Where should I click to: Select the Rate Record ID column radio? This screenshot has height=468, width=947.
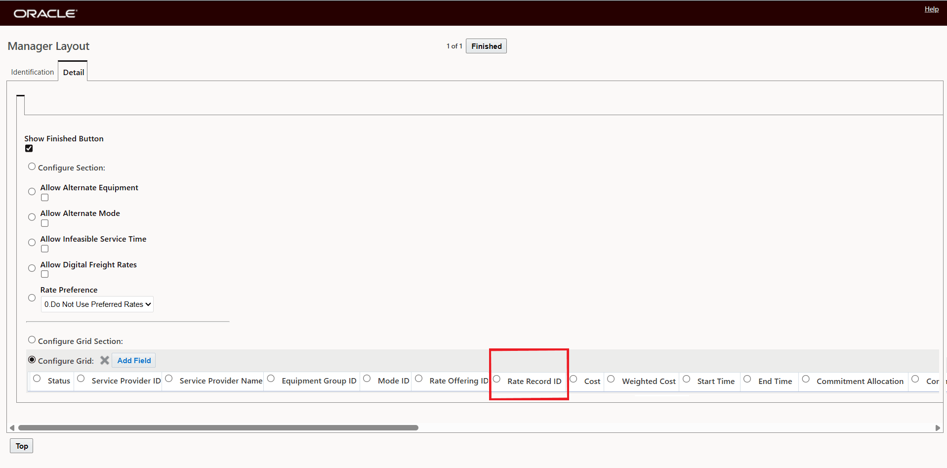(x=497, y=379)
